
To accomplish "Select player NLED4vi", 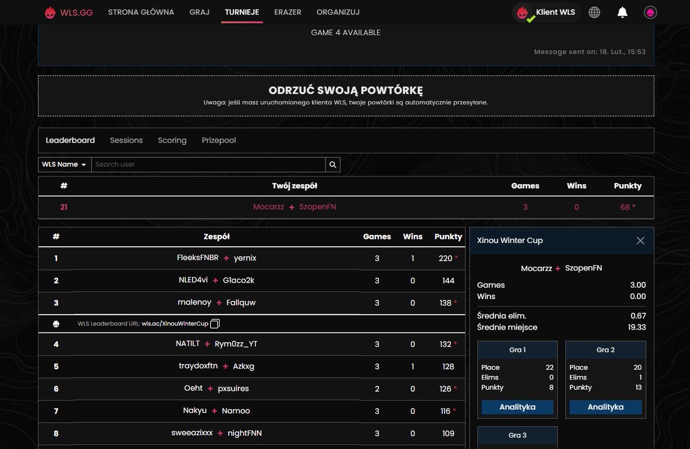I will 193,280.
